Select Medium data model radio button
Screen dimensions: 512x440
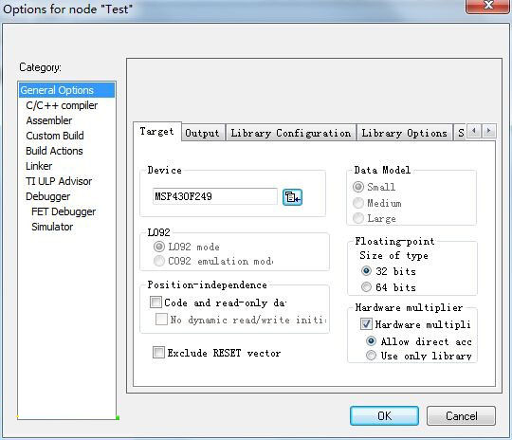tap(358, 203)
